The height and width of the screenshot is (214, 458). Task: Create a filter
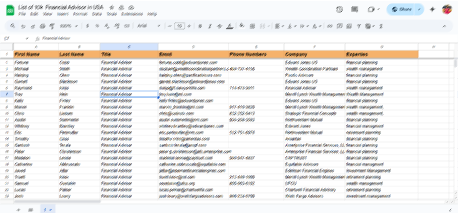pyautogui.click(x=359, y=26)
